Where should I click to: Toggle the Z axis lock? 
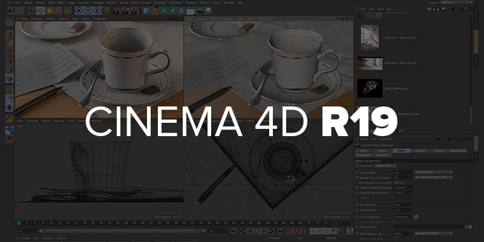(x=97, y=11)
